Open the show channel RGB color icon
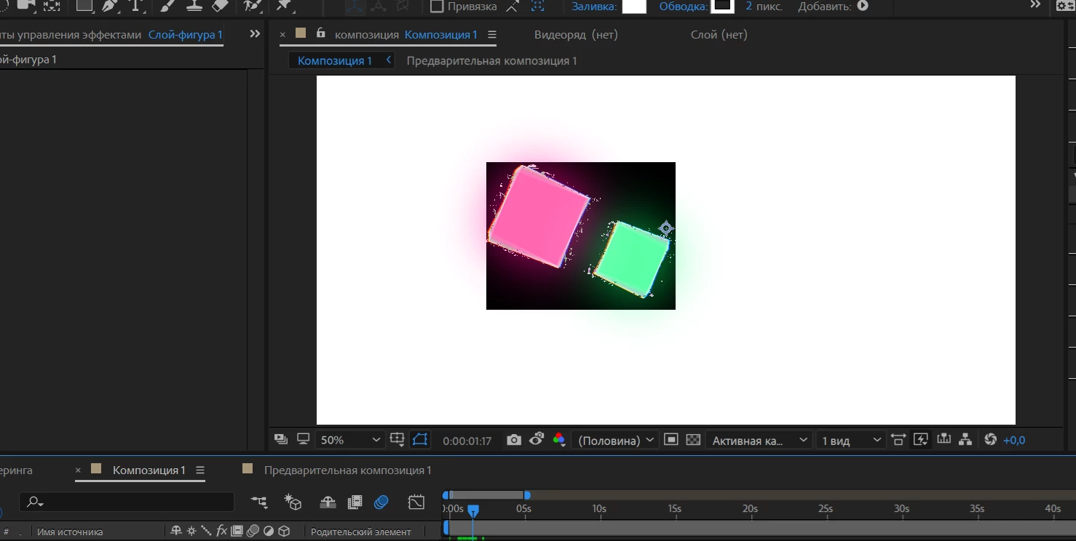This screenshot has height=541, width=1076. coord(559,439)
